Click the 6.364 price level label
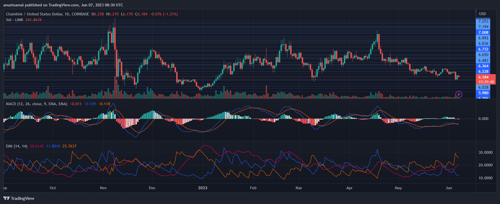 [483, 66]
